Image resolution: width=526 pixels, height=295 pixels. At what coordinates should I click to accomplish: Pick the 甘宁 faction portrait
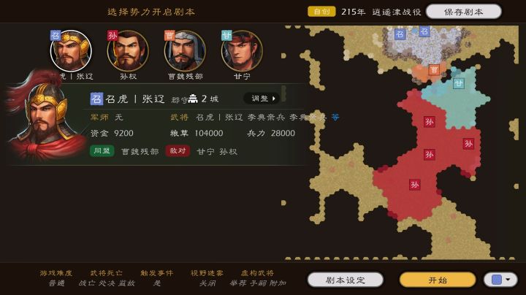242,50
